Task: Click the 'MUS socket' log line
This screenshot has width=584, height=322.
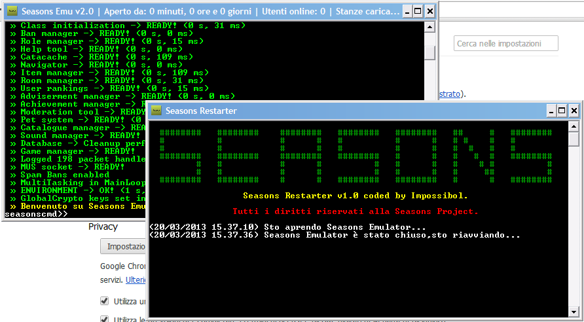Action: click(x=68, y=167)
